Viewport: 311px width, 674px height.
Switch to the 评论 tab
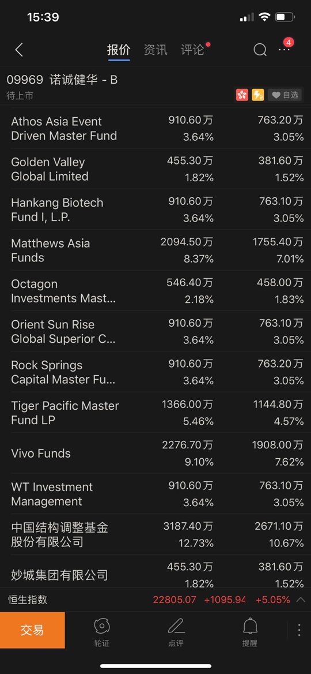coord(192,50)
